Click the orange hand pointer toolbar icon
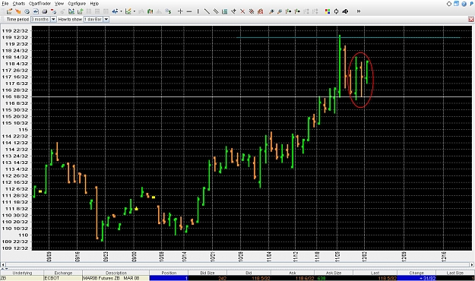The image size is (475, 281). [18, 11]
